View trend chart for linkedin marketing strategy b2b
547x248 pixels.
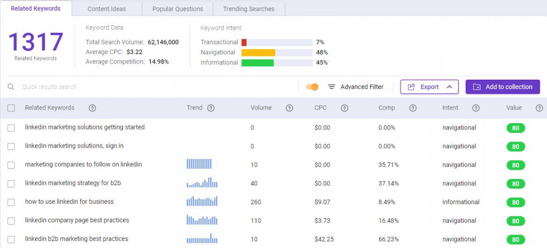point(202,183)
